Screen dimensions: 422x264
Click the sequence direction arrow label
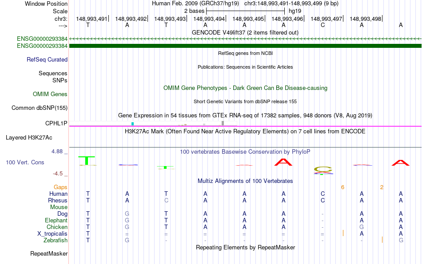63,26
